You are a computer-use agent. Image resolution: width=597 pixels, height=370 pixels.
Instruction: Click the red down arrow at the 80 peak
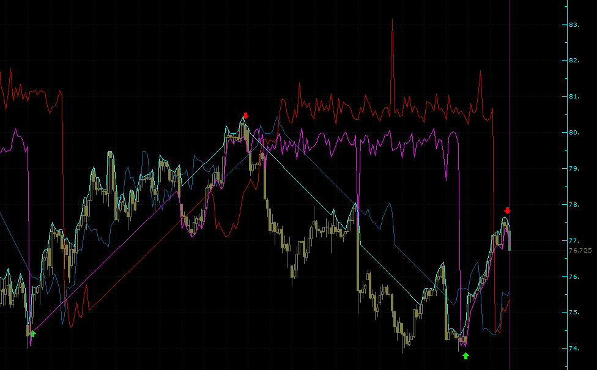point(245,116)
